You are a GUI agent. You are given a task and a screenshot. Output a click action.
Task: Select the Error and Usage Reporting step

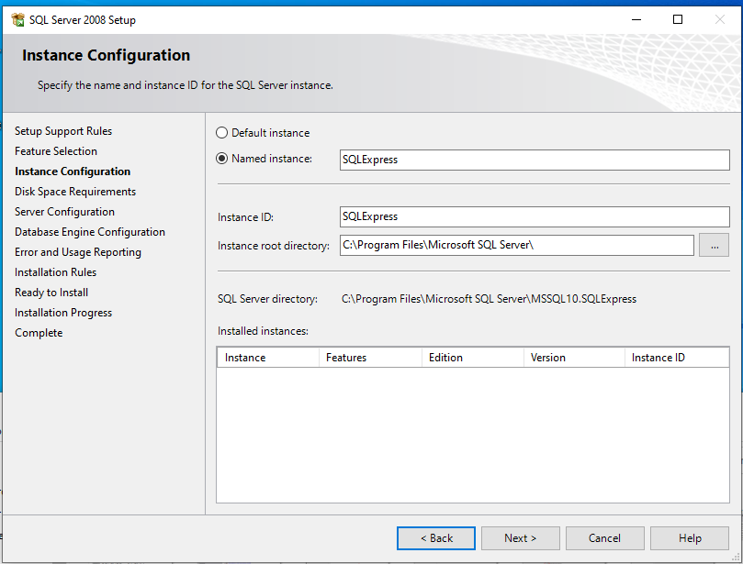pos(78,252)
